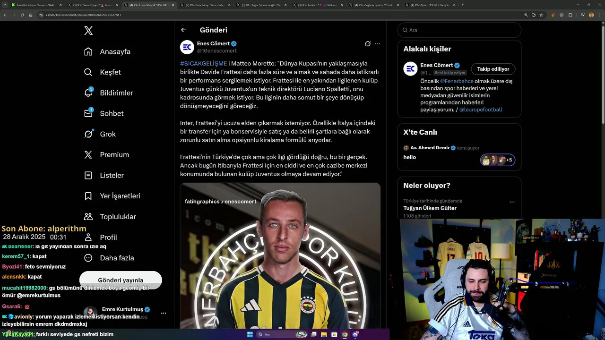Open Tuğyan Ülkem Gülter trend

430,208
